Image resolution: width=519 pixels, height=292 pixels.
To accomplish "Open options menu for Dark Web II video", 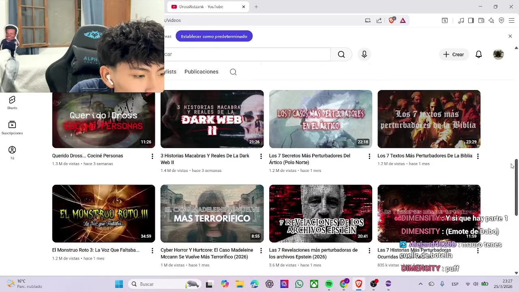I will [x=261, y=156].
